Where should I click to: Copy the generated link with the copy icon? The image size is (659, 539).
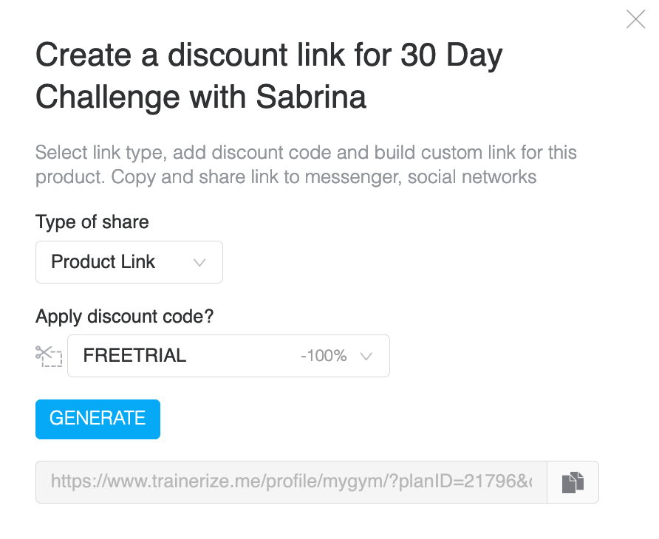click(x=573, y=483)
